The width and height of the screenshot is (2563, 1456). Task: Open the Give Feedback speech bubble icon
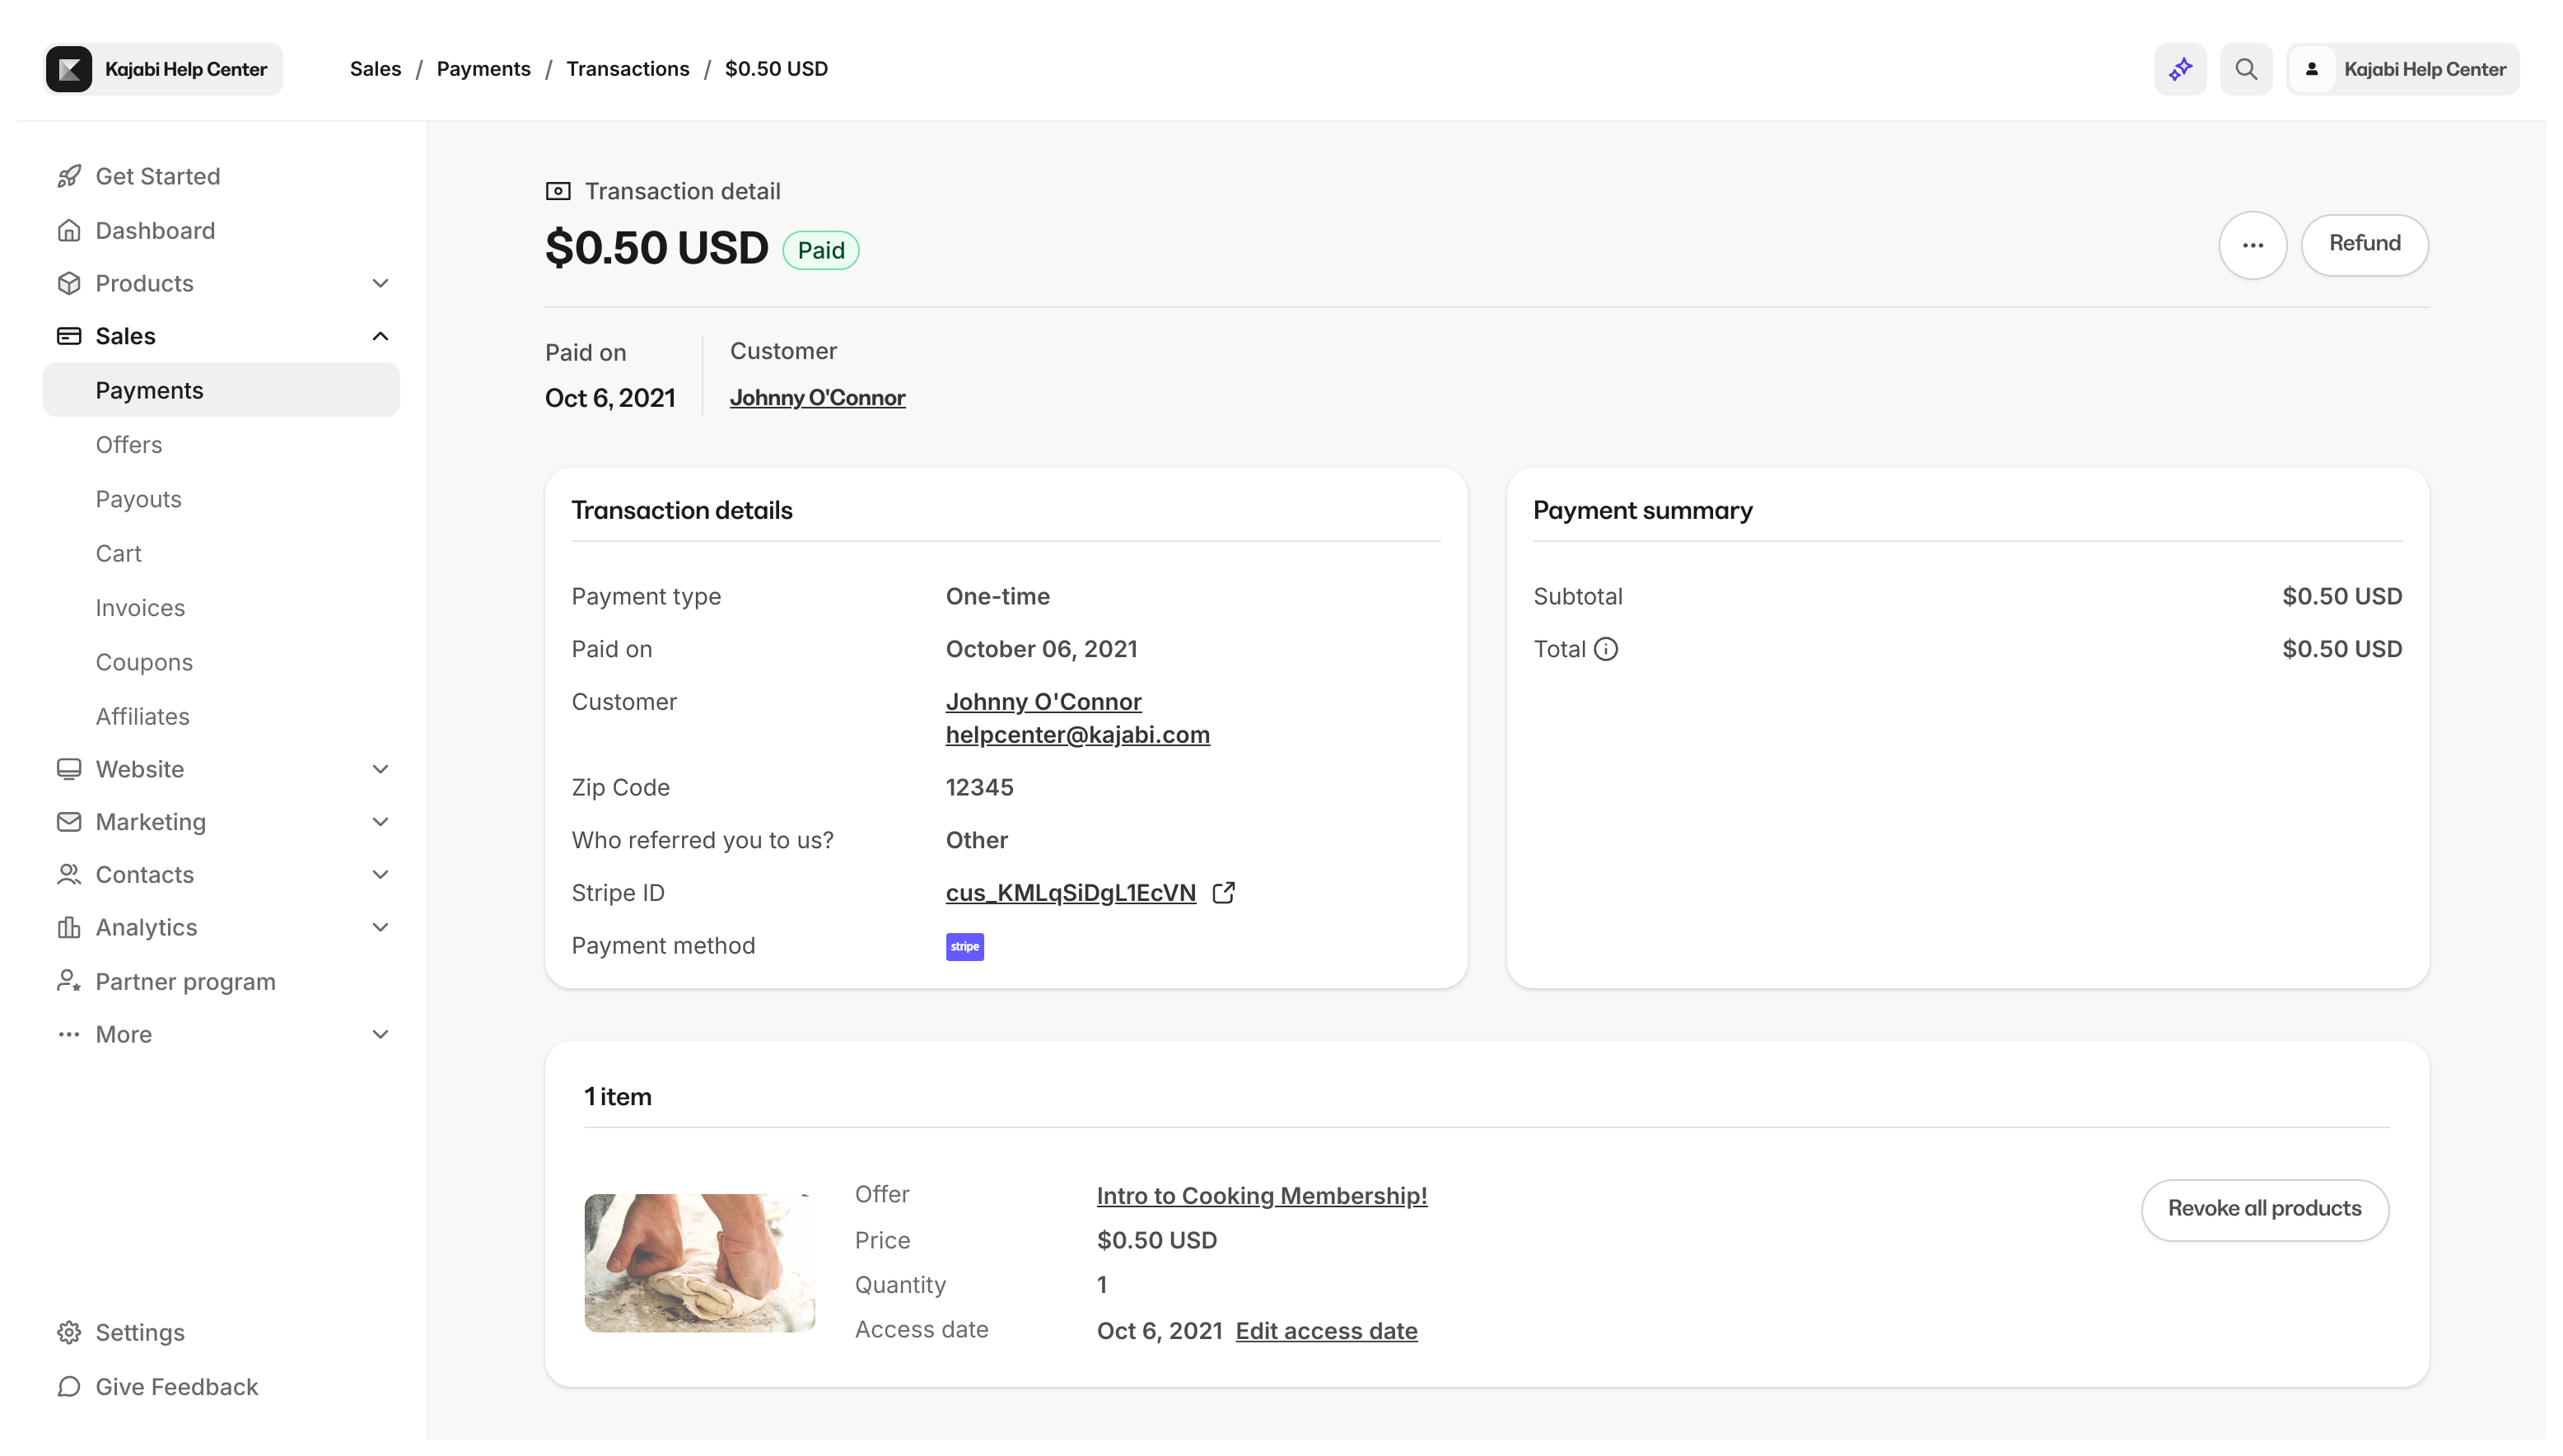[68, 1386]
